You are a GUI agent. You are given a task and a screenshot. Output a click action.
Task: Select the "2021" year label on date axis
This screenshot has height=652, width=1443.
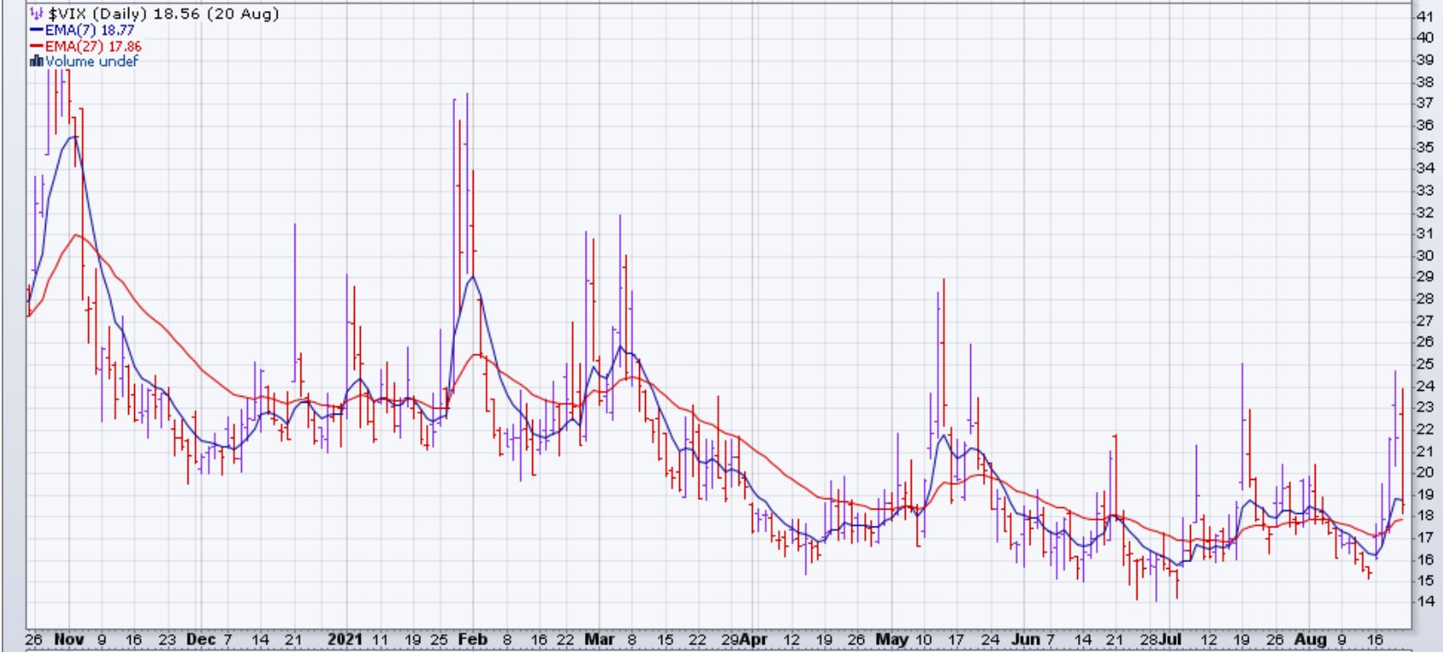coord(345,638)
